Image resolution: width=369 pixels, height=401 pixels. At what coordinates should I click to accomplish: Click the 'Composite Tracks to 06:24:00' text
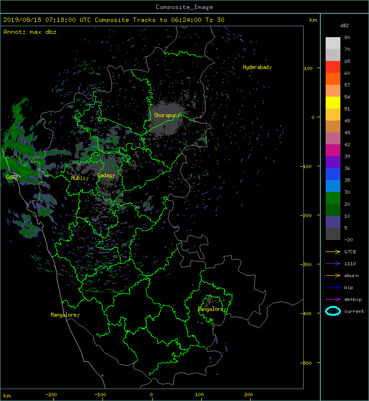pos(148,20)
